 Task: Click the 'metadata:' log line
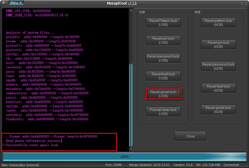coord(45,89)
